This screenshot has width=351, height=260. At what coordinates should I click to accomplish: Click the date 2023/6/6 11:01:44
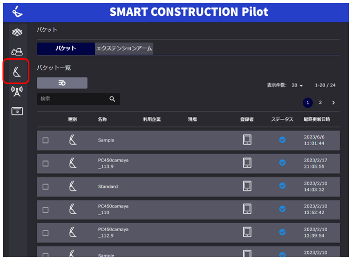314,140
